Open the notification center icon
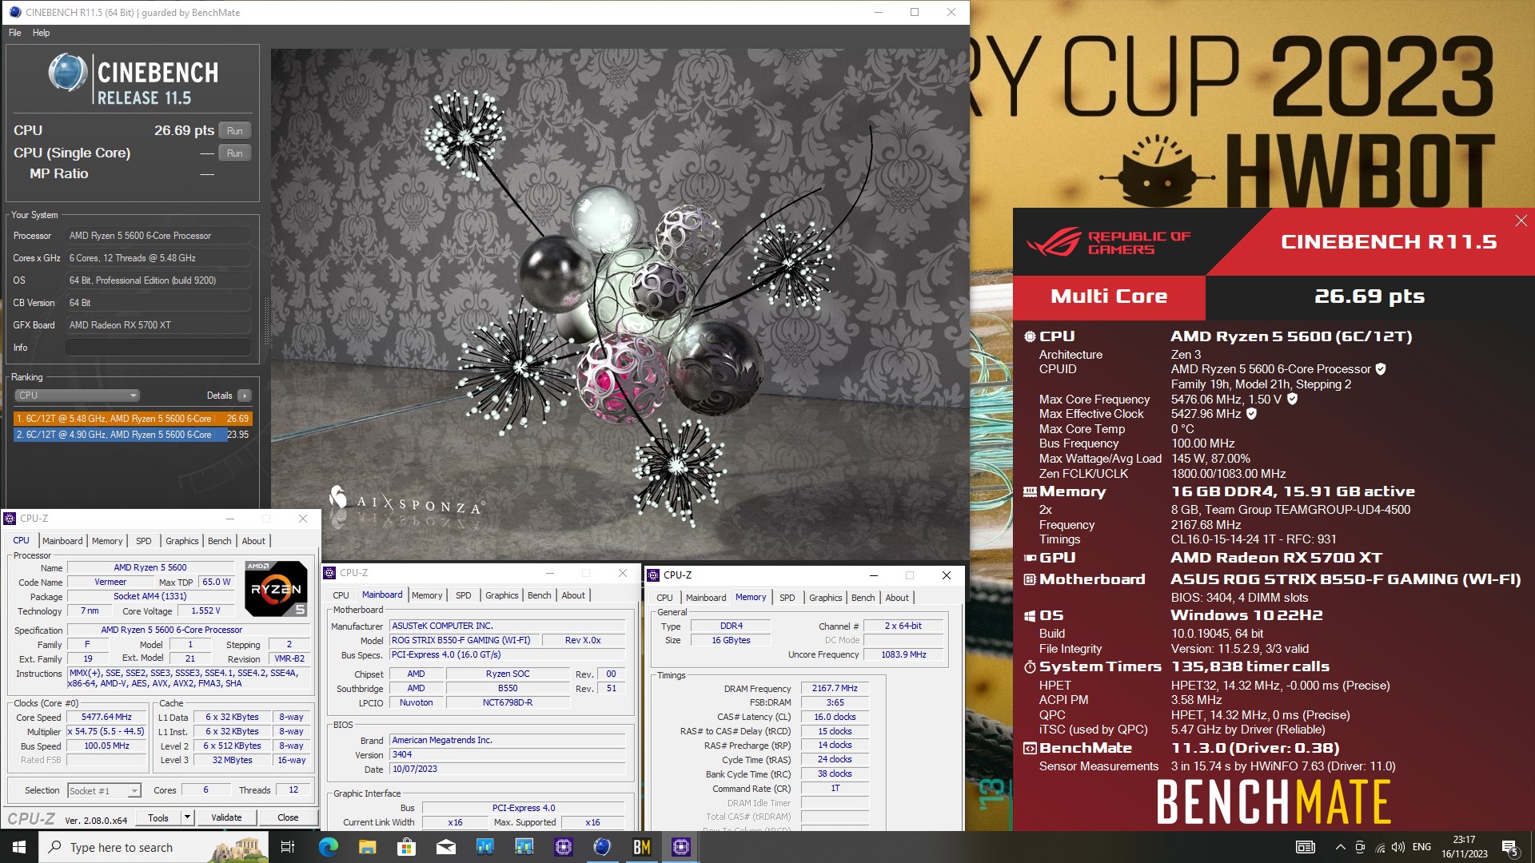The height and width of the screenshot is (863, 1535). click(1509, 847)
